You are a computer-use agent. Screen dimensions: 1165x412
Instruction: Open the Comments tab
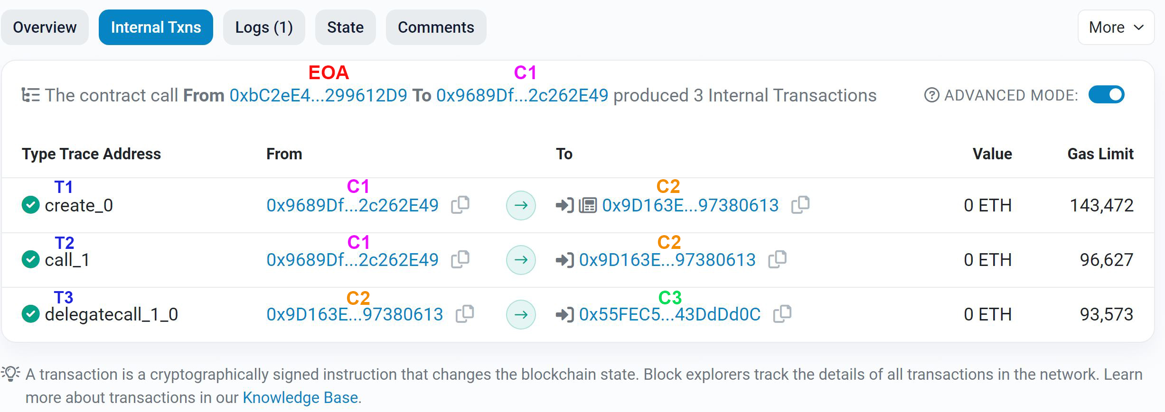click(x=436, y=27)
